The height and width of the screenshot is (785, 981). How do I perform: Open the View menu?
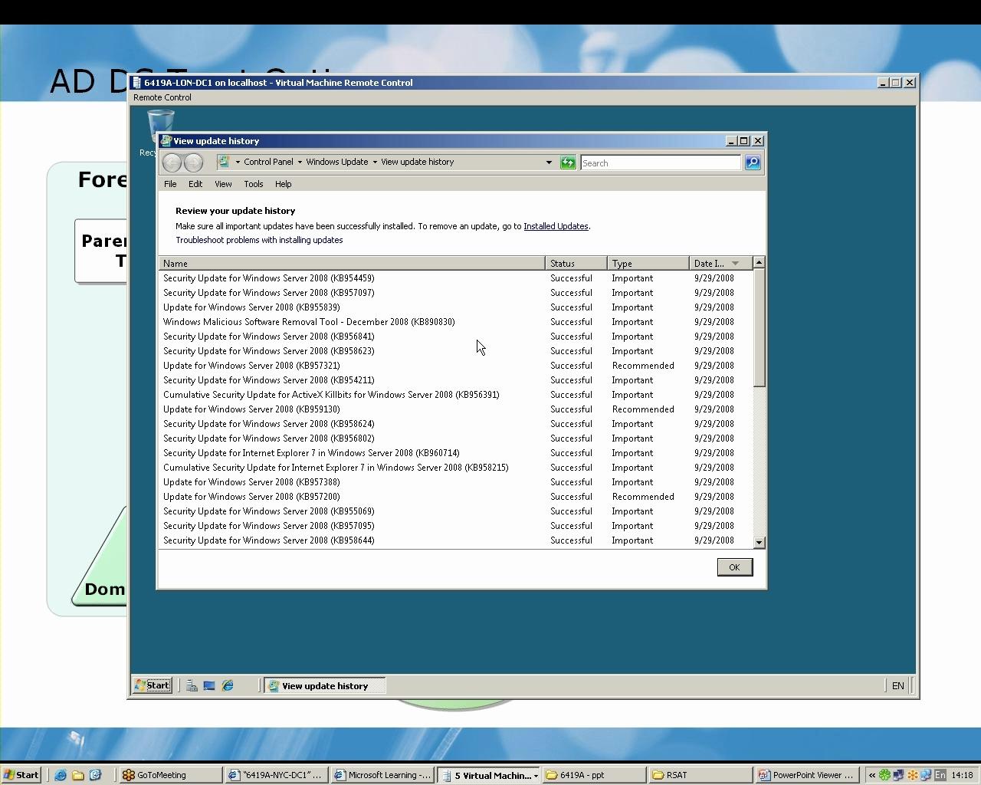pos(223,184)
